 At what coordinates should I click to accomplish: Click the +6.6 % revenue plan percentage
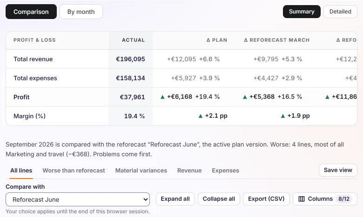[209, 59]
